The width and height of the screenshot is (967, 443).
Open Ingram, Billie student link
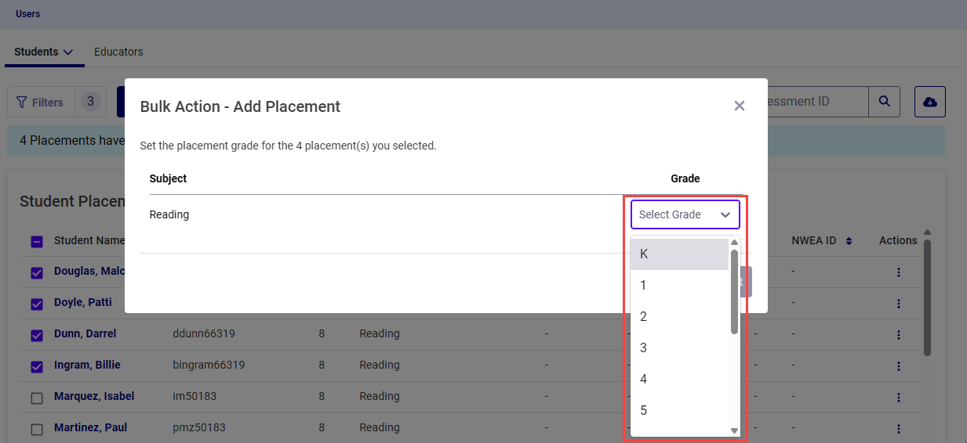coord(87,365)
